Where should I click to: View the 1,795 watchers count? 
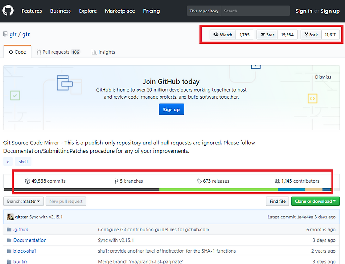(x=244, y=35)
